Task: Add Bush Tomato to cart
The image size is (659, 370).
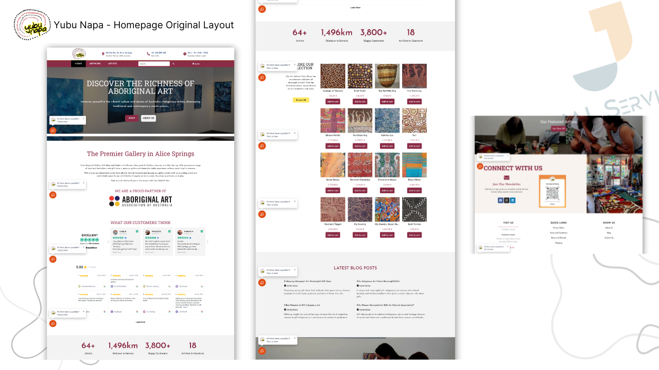Action: 414,235
